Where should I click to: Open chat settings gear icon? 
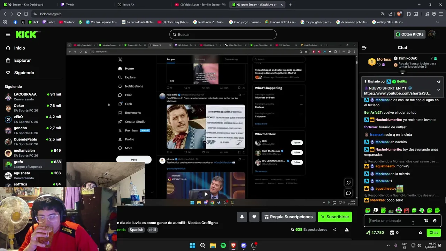click(x=420, y=233)
